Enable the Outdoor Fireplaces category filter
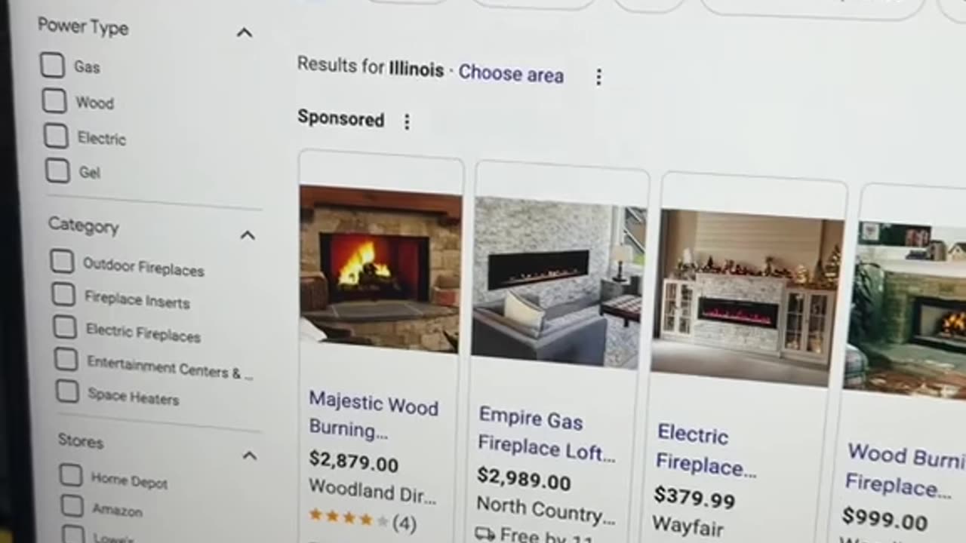Screen dimensions: 966x543 coord(61,262)
